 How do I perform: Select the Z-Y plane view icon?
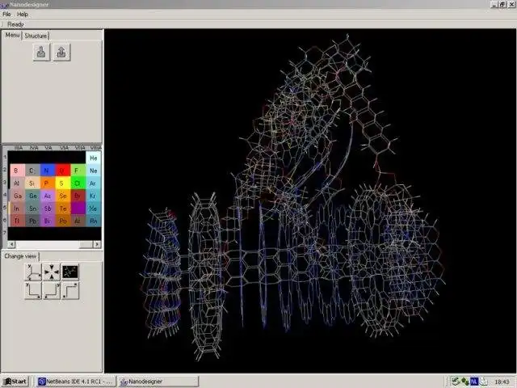point(52,291)
